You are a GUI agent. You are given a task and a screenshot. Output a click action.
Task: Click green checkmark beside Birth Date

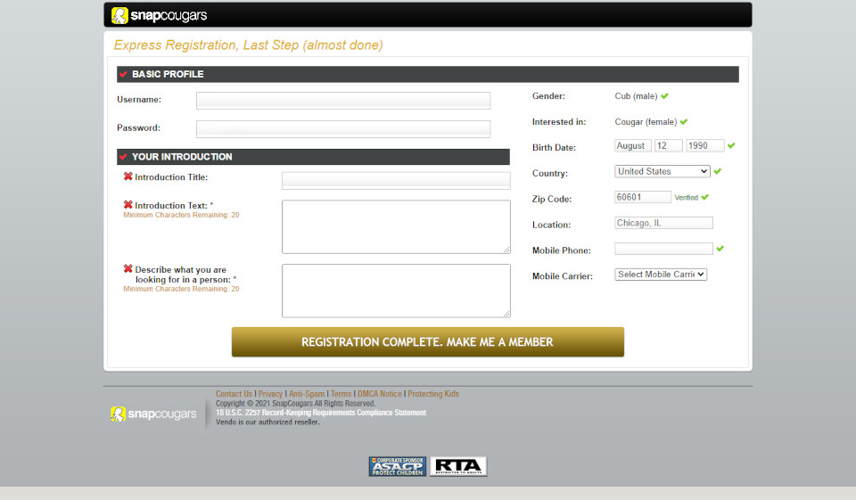point(731,145)
